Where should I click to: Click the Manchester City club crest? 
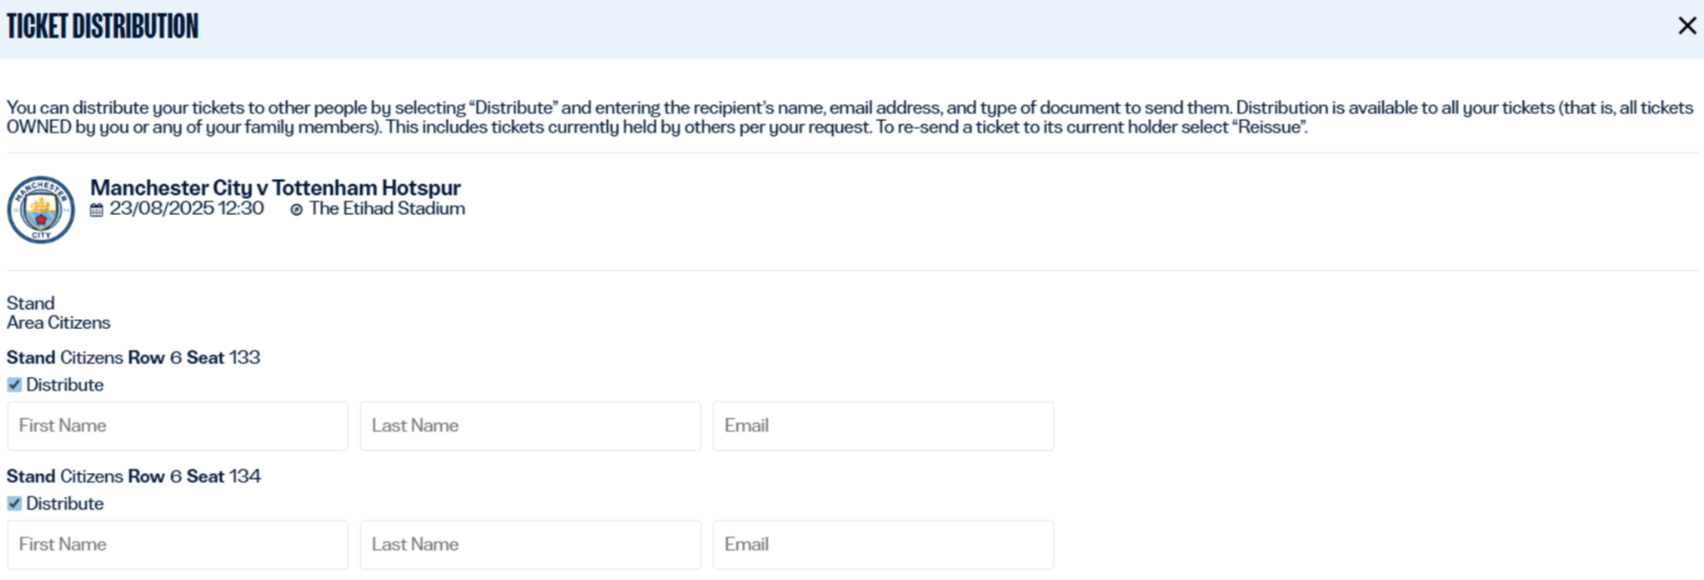click(41, 210)
